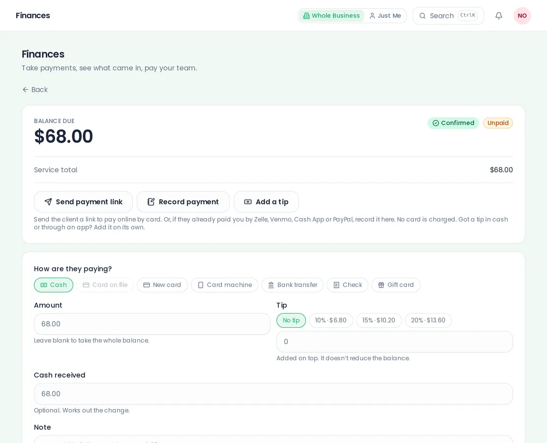Click the Amount input field

click(152, 324)
